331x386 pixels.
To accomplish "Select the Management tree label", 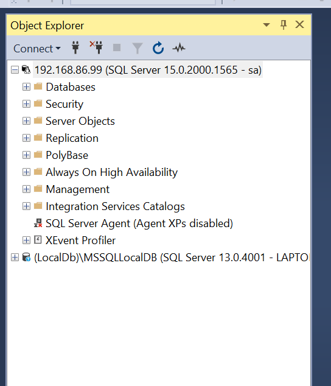I will [77, 189].
